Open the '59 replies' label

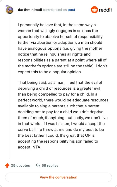tap(50, 166)
